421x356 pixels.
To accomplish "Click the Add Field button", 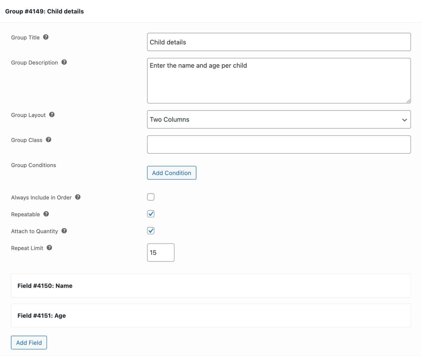I will (29, 343).
